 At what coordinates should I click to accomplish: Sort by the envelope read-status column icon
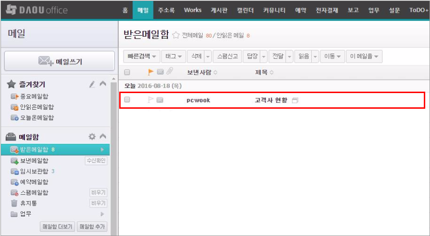click(x=160, y=72)
